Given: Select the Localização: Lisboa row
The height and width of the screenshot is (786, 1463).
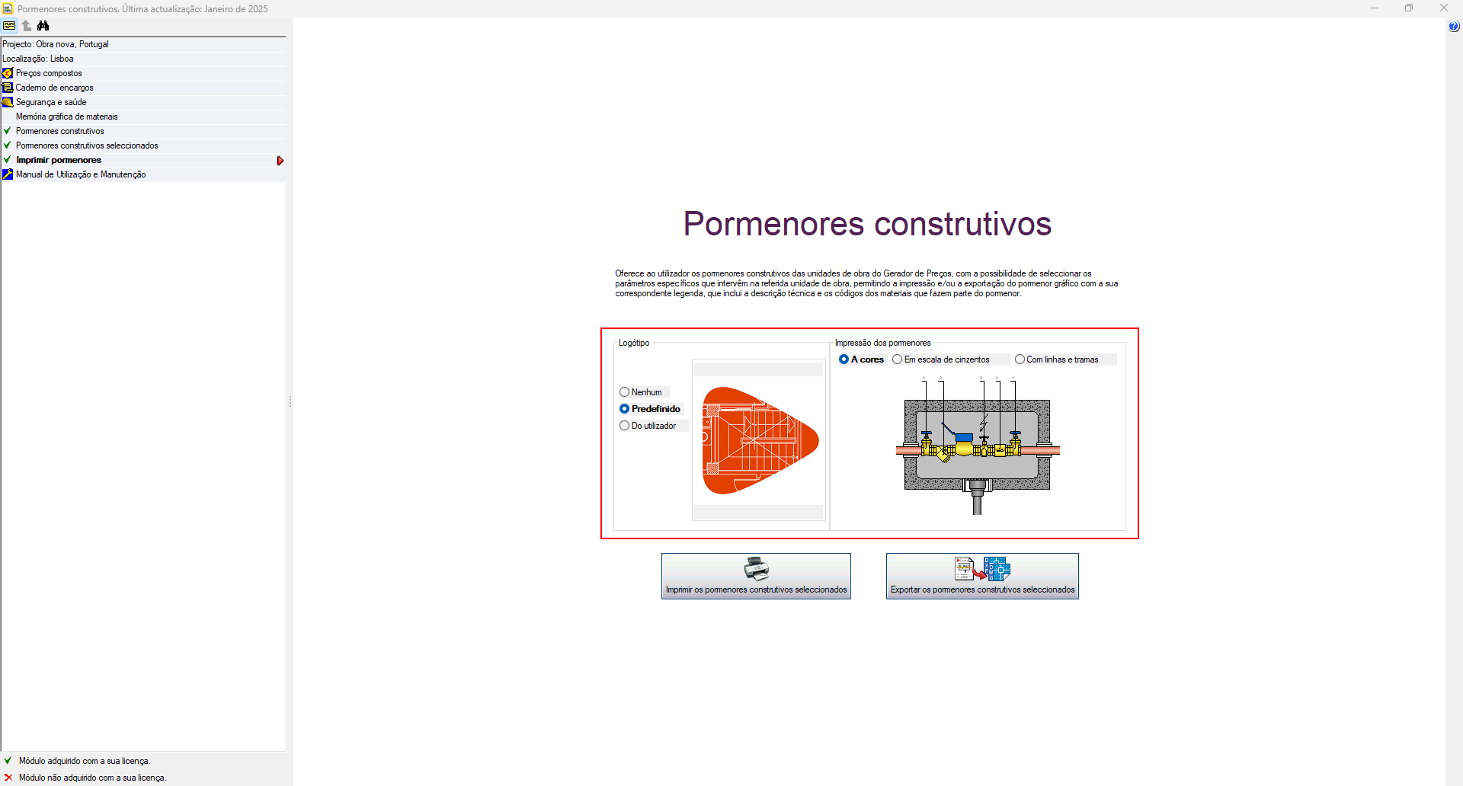Looking at the screenshot, I should (143, 59).
